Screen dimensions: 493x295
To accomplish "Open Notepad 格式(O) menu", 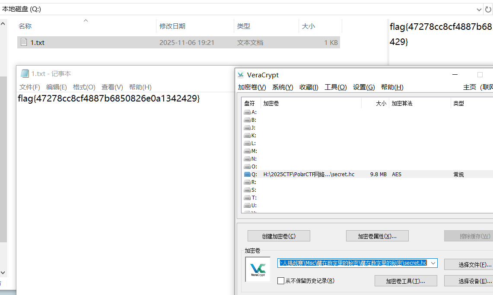I will pos(84,87).
